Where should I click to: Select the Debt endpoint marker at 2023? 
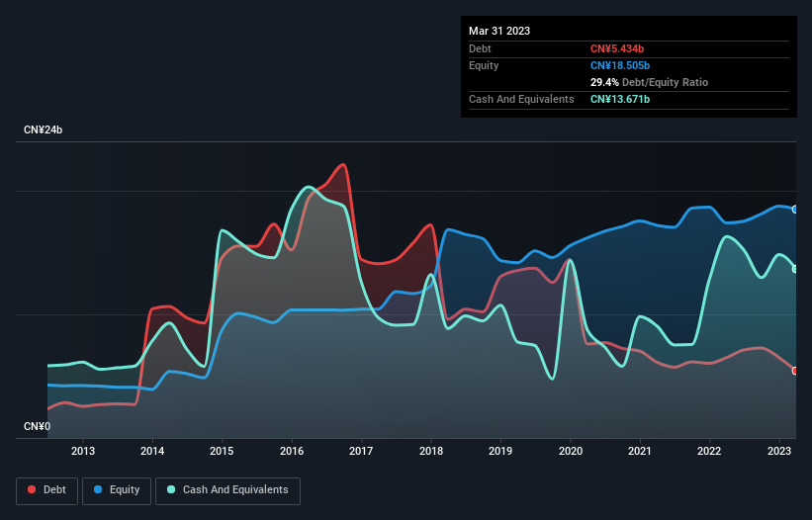[795, 371]
